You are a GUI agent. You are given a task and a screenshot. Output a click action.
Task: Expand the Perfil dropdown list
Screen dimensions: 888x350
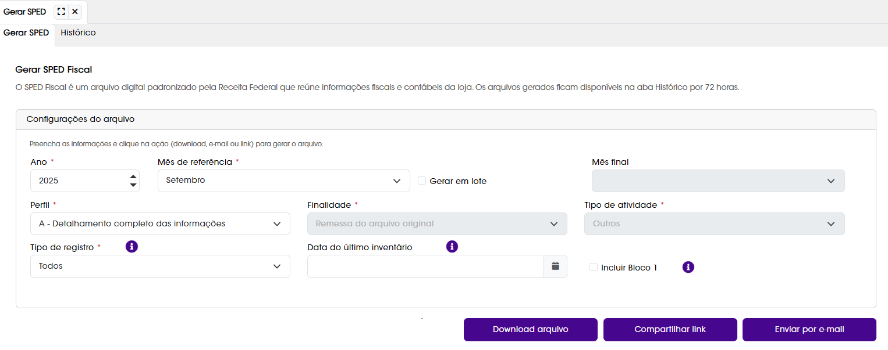click(x=160, y=223)
